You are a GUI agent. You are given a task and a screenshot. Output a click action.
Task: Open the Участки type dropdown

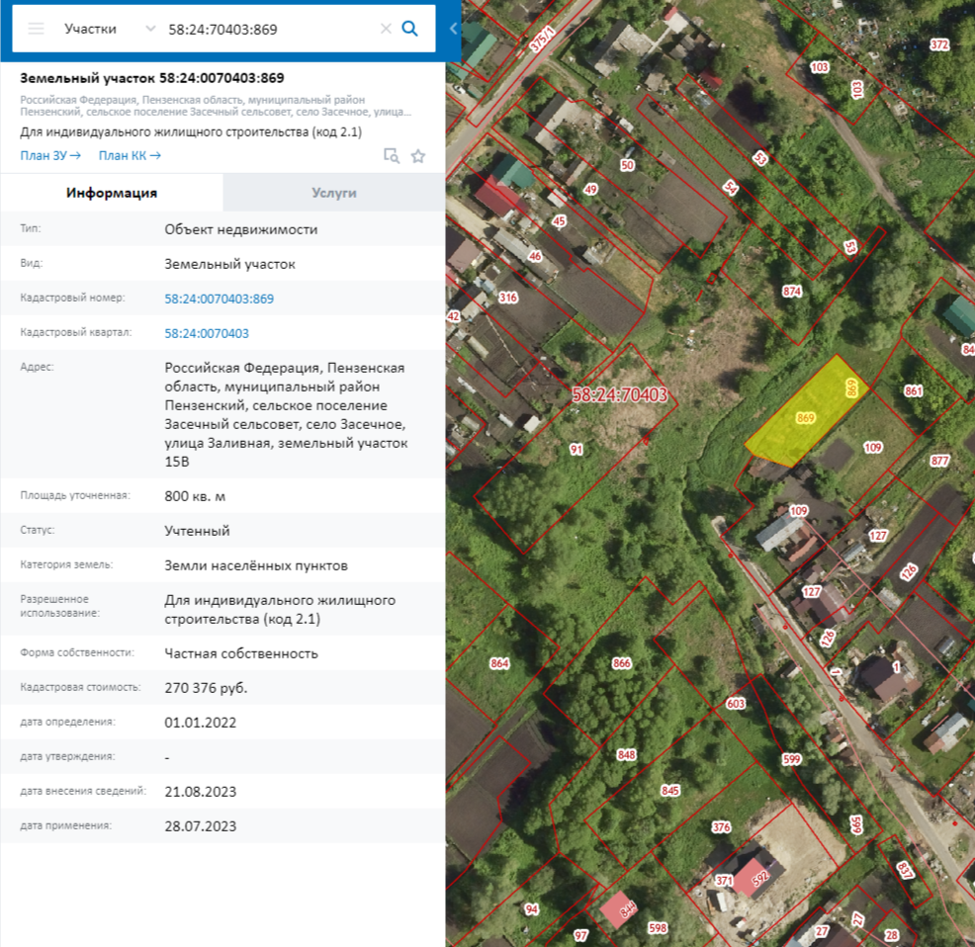coord(109,29)
